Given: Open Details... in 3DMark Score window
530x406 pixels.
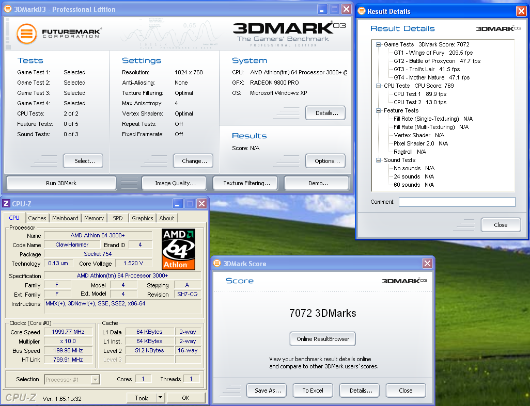Looking at the screenshot, I should (x=360, y=391).
